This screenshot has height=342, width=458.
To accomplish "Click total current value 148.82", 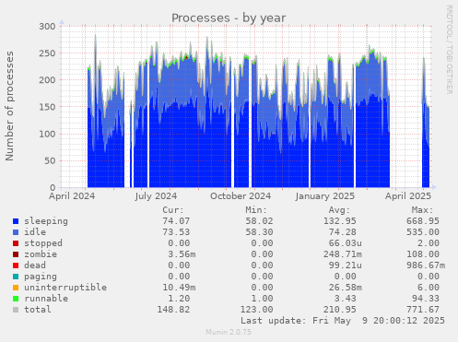I will tap(173, 310).
